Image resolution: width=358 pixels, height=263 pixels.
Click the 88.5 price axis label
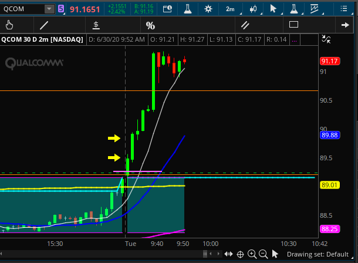(326, 216)
